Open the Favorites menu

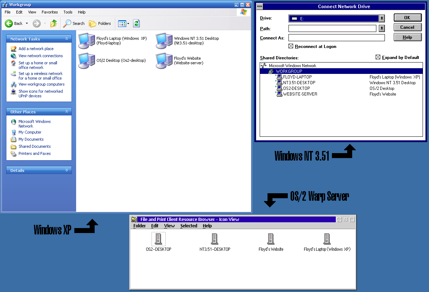coord(49,12)
